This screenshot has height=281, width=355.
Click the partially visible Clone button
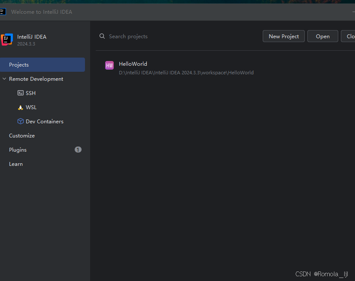[348, 36]
